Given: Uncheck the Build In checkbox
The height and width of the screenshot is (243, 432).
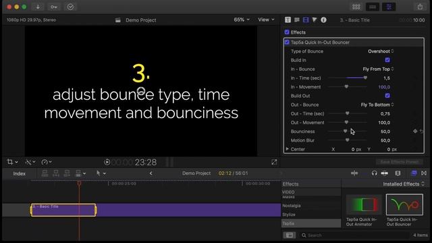Looking at the screenshot, I should tap(387, 60).
